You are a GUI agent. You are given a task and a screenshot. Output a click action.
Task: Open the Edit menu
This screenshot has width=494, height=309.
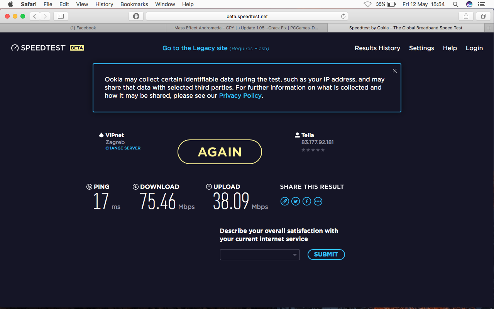pyautogui.click(x=64, y=4)
